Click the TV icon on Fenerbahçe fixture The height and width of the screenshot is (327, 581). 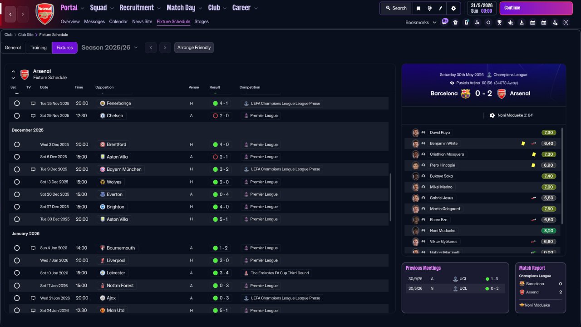point(33,103)
